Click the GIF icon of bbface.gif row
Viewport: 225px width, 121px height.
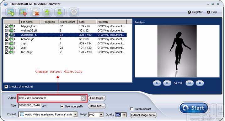pyautogui.click(x=11, y=39)
